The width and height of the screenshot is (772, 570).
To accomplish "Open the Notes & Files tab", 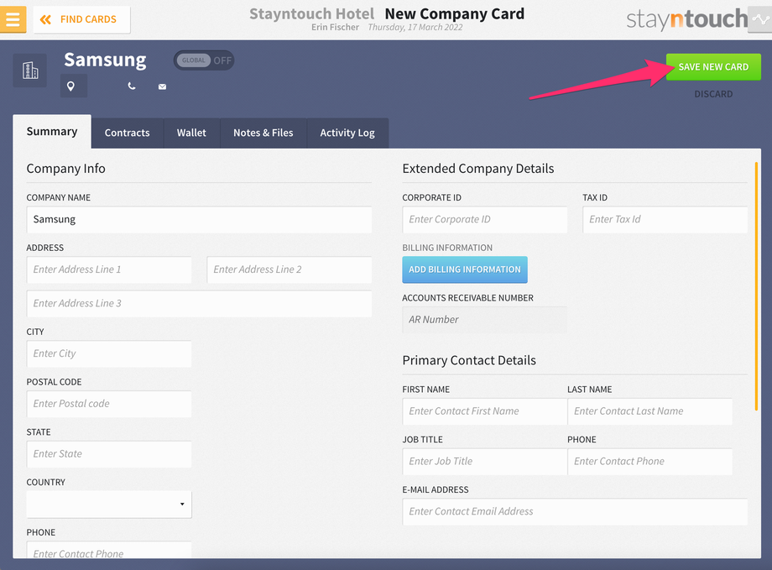I will [x=263, y=133].
